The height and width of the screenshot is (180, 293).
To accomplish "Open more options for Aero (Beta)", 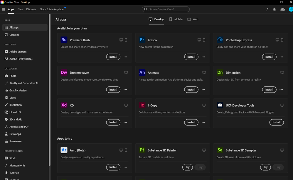I will click(125, 167).
